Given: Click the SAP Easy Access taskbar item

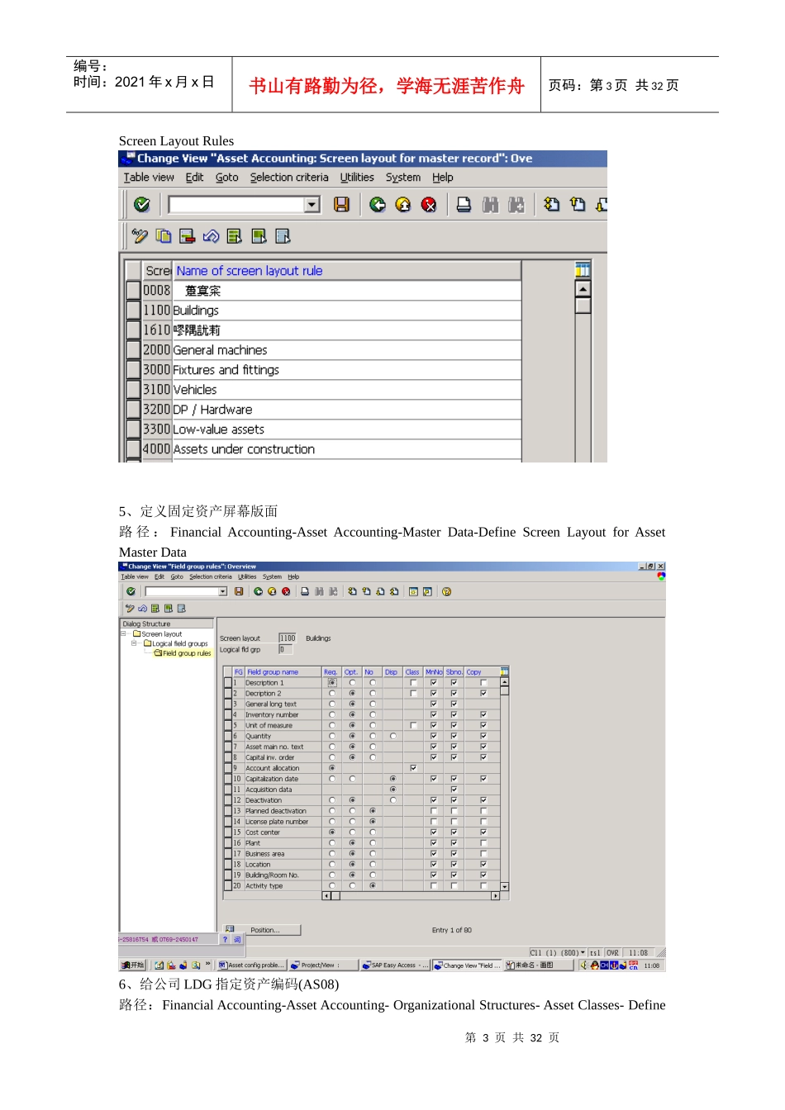Looking at the screenshot, I should coord(396,965).
